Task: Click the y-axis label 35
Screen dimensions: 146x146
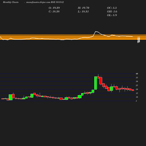Action: [x=137, y=78]
